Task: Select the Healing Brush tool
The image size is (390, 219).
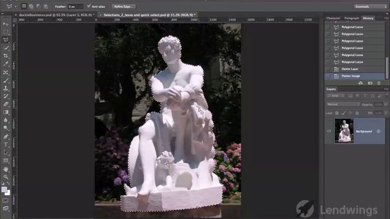Action: (5, 72)
